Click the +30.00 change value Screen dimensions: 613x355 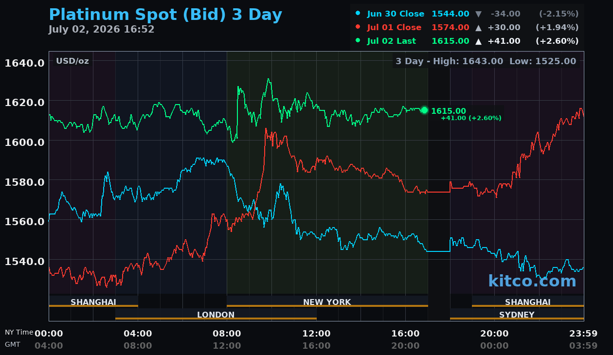[x=504, y=28]
